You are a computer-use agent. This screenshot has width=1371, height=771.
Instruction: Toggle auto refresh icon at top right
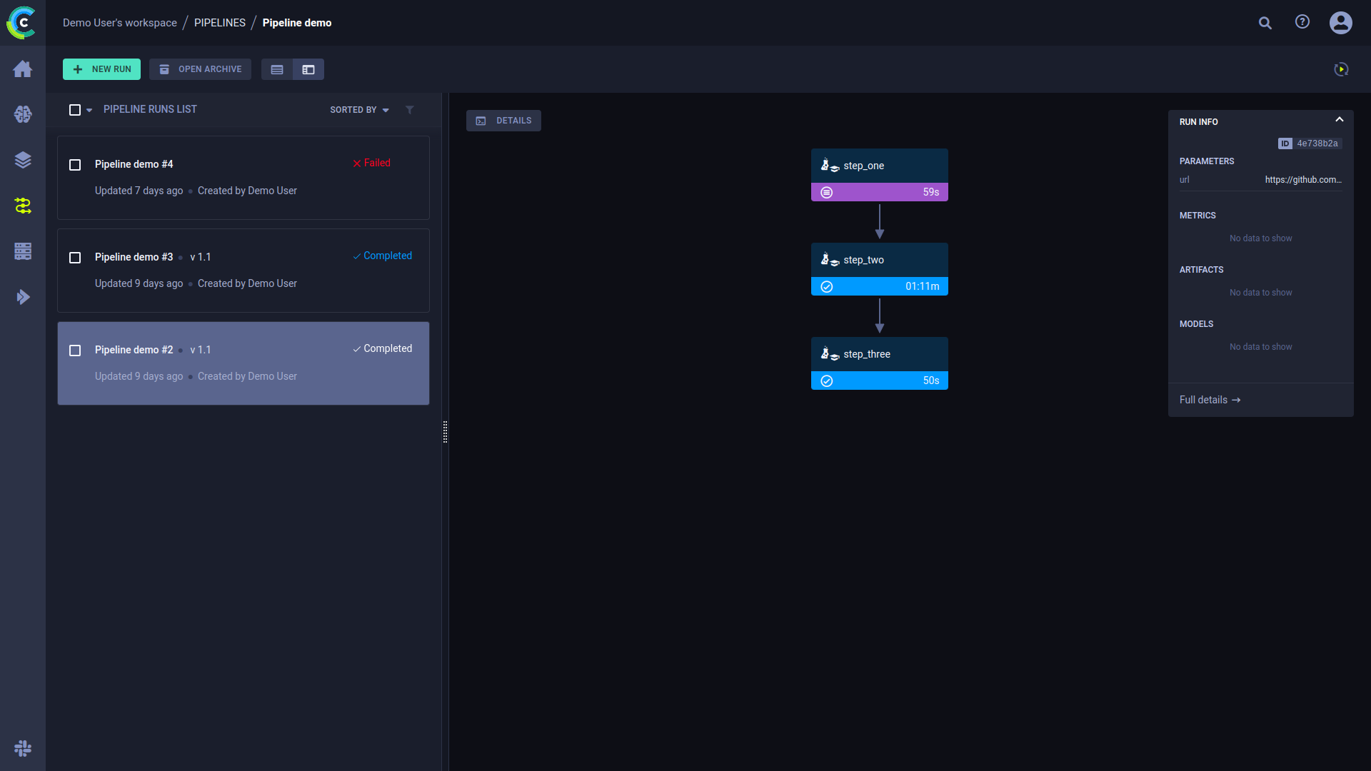point(1341,69)
